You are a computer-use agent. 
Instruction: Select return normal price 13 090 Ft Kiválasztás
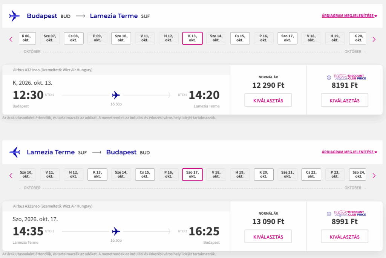point(268,237)
